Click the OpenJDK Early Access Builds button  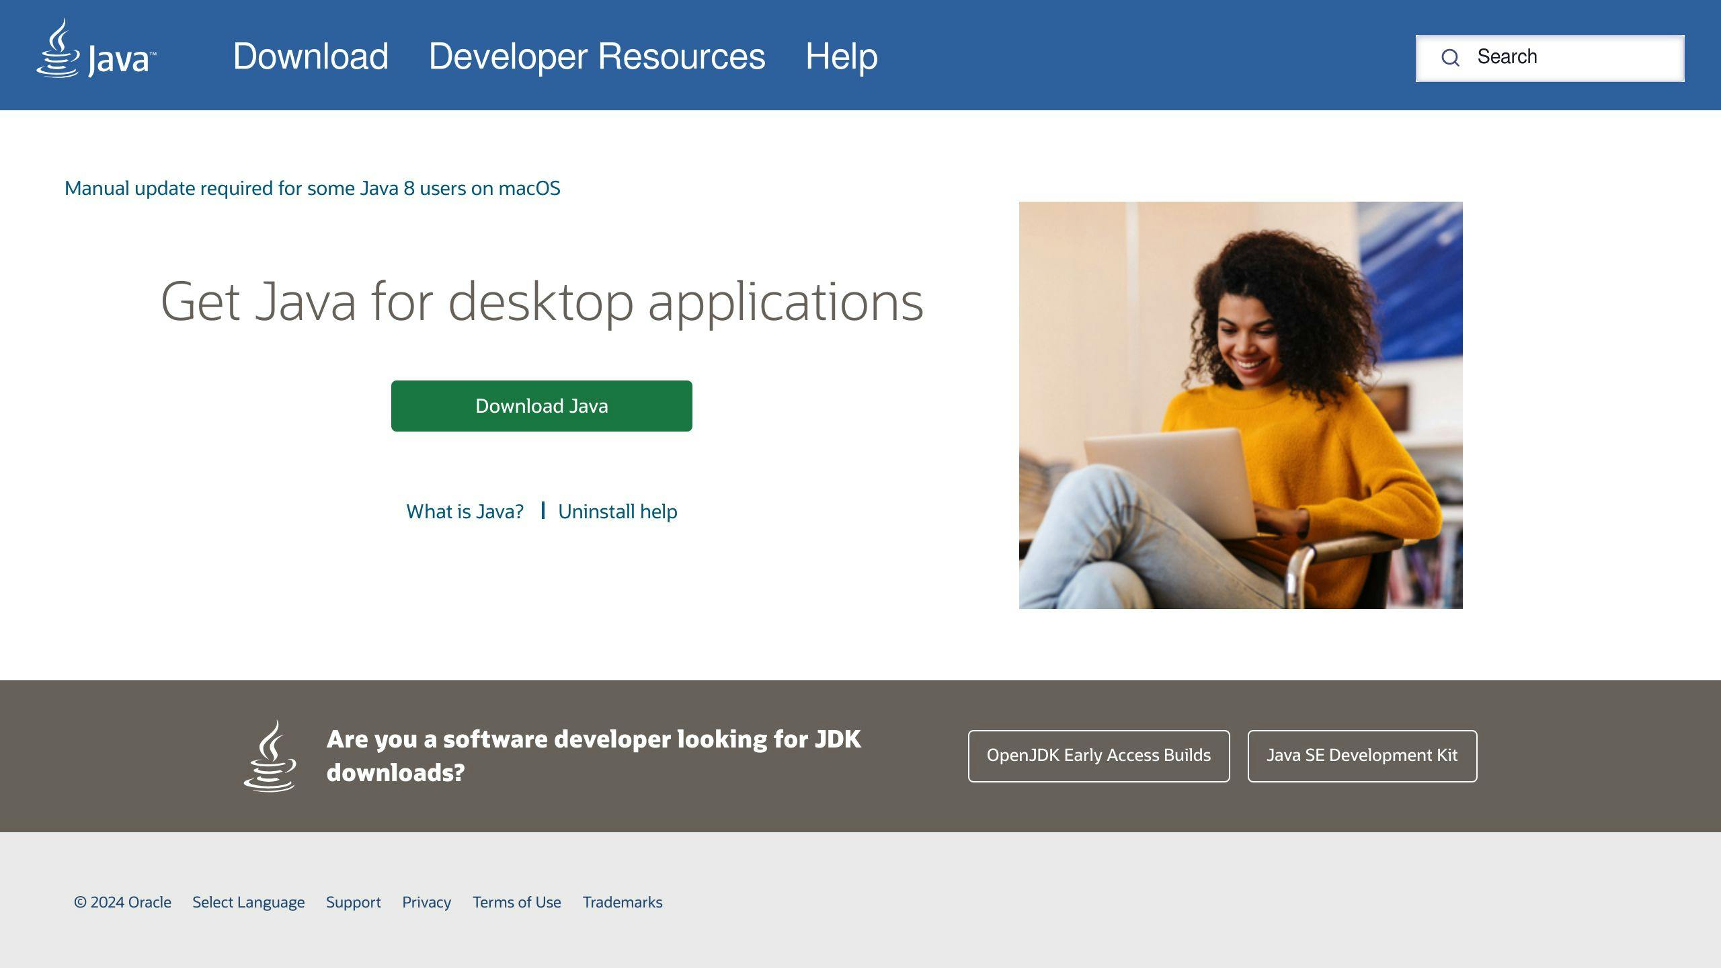[1098, 756]
